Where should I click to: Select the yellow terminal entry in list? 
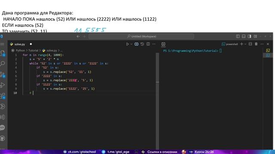coord(268,50)
